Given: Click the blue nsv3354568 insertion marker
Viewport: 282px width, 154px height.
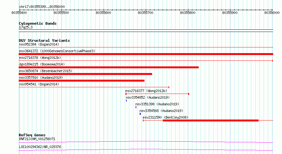Looking at the screenshot, I should point(140,114).
